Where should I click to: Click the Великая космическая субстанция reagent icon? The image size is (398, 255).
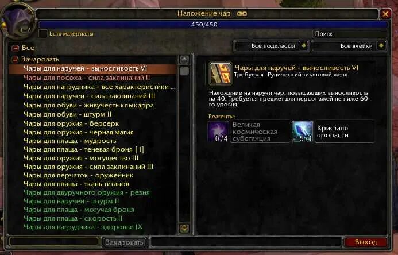point(218,132)
